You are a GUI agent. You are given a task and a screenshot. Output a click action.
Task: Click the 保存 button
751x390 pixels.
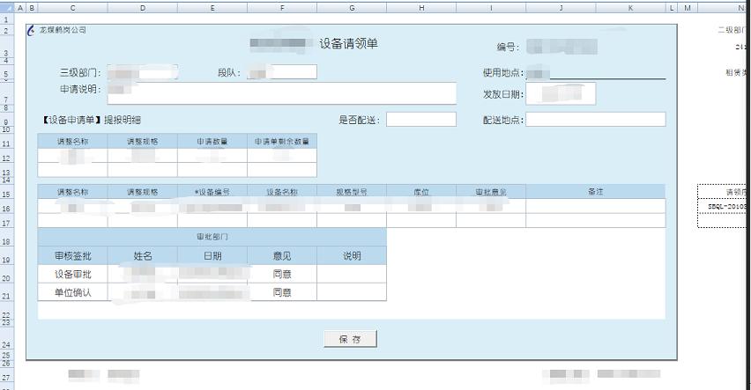click(x=350, y=339)
